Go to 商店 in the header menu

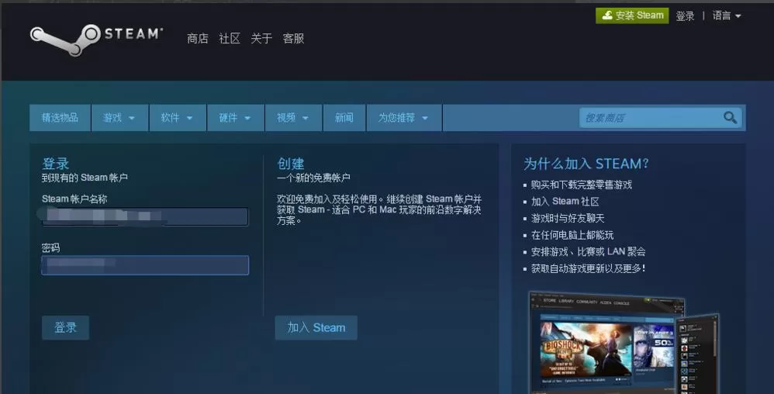(x=198, y=39)
